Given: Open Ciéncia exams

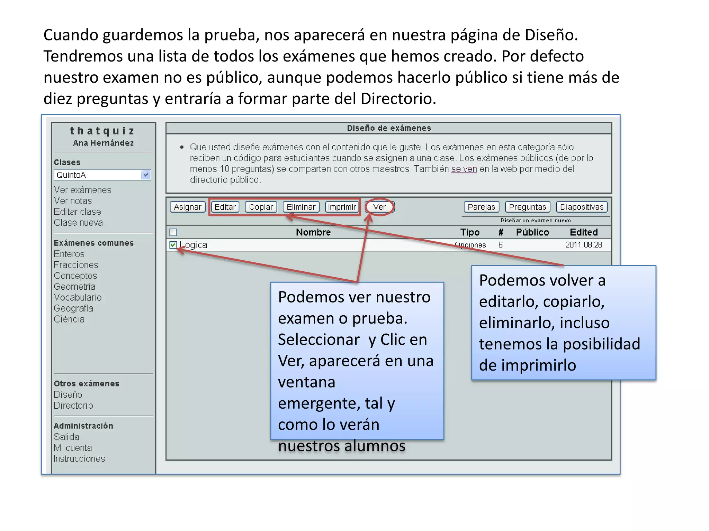Looking at the screenshot, I should click(x=69, y=319).
